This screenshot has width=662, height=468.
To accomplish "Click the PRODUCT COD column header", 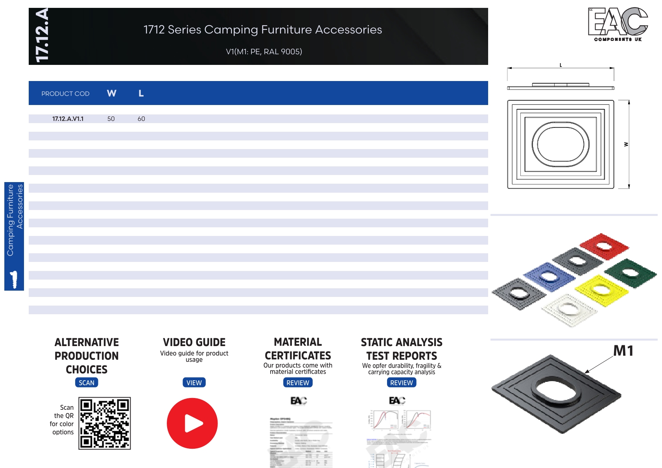I will tap(65, 94).
